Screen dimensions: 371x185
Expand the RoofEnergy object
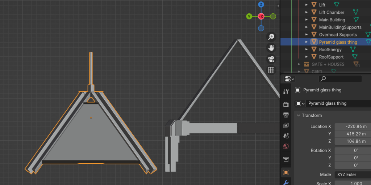tap(307, 50)
